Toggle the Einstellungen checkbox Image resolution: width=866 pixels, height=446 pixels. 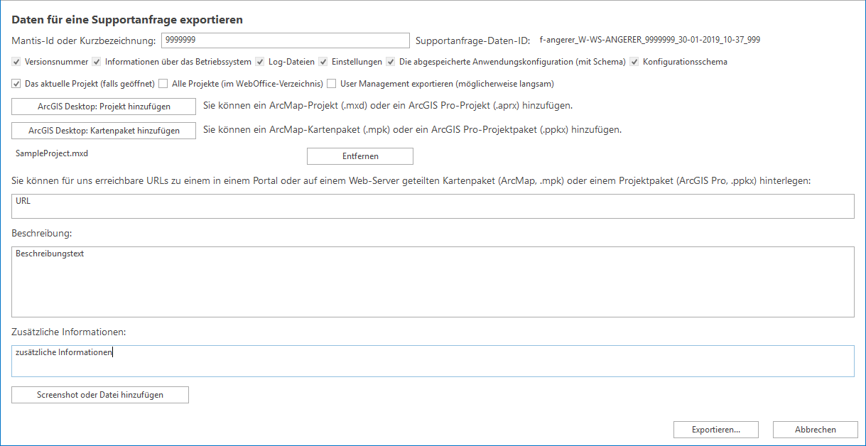tap(323, 62)
